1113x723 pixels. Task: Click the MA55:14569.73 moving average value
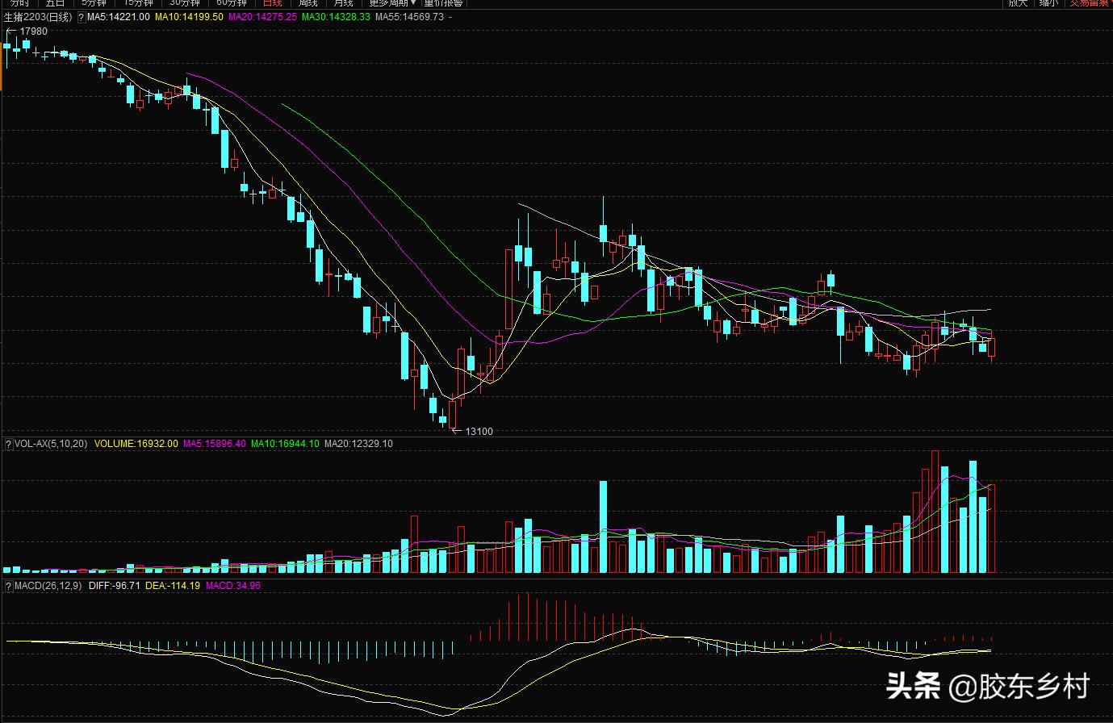click(409, 17)
